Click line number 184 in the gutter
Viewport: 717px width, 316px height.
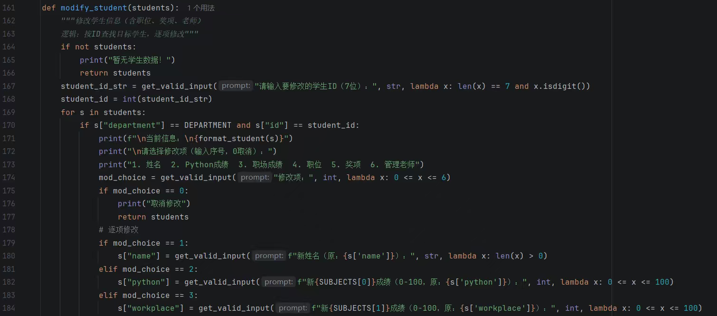pos(9,308)
